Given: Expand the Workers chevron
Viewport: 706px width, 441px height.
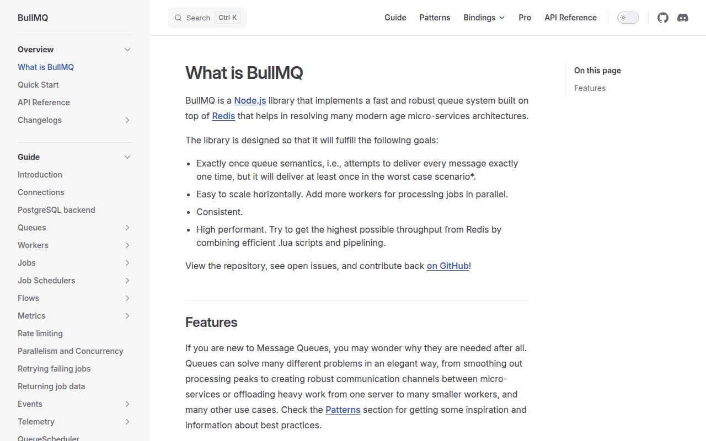Looking at the screenshot, I should (127, 245).
